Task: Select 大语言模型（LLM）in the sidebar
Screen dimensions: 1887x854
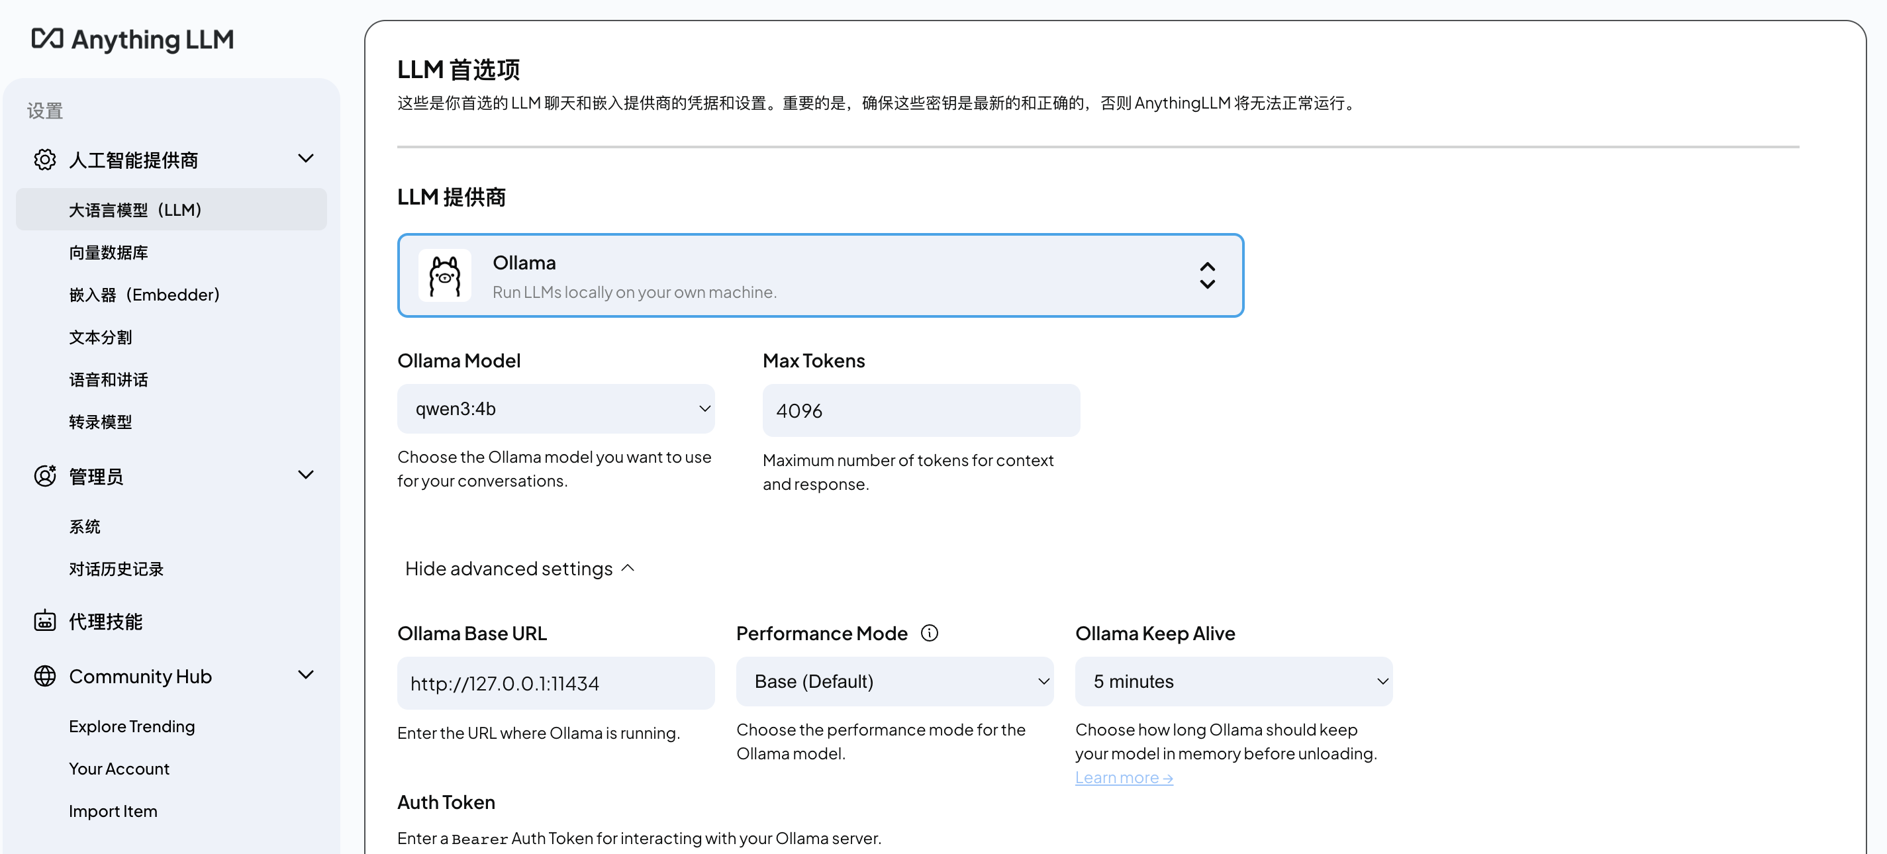Action: (171, 209)
